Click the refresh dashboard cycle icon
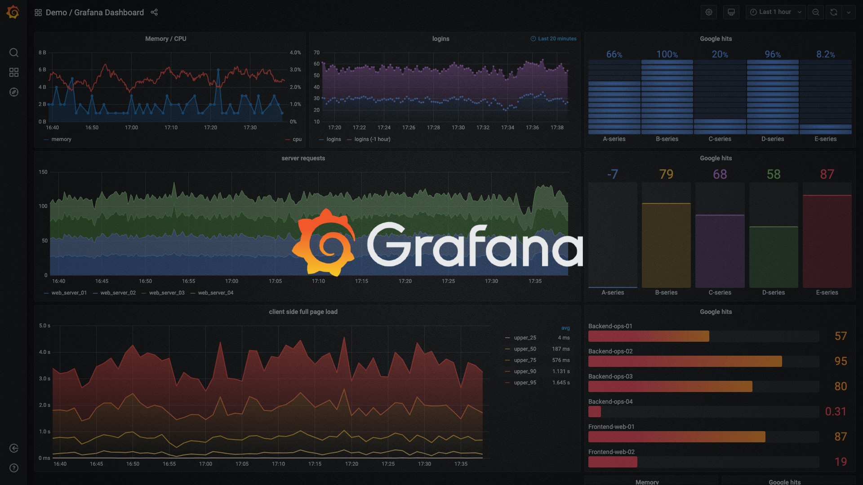This screenshot has width=863, height=485. [834, 13]
